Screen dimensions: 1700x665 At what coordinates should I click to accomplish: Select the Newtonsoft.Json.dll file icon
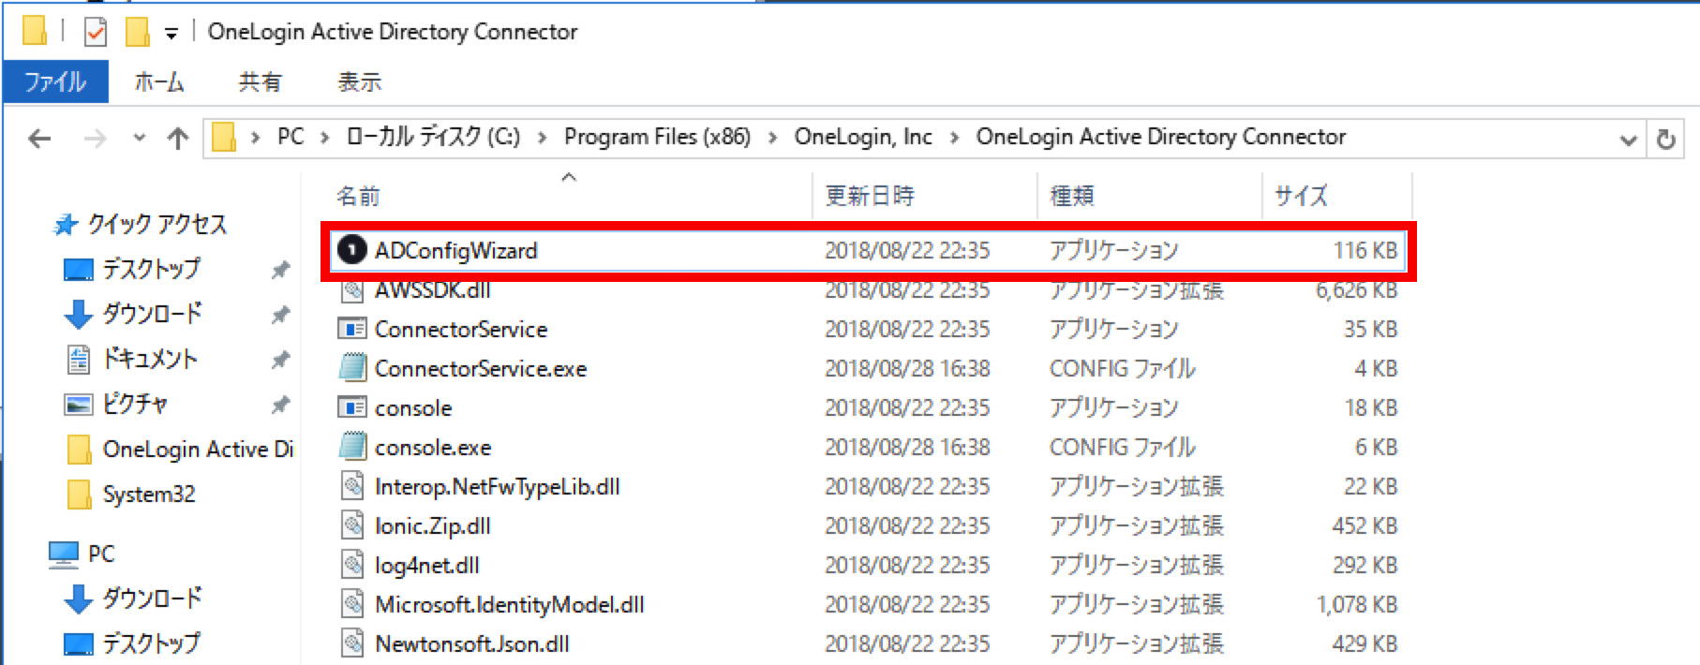(x=351, y=643)
